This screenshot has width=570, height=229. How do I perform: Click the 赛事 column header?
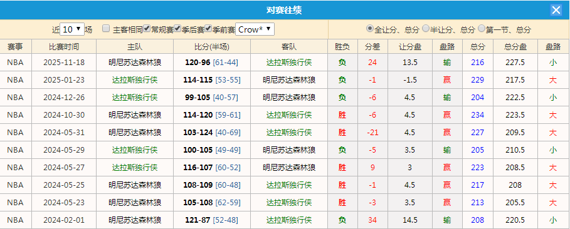coord(16,47)
